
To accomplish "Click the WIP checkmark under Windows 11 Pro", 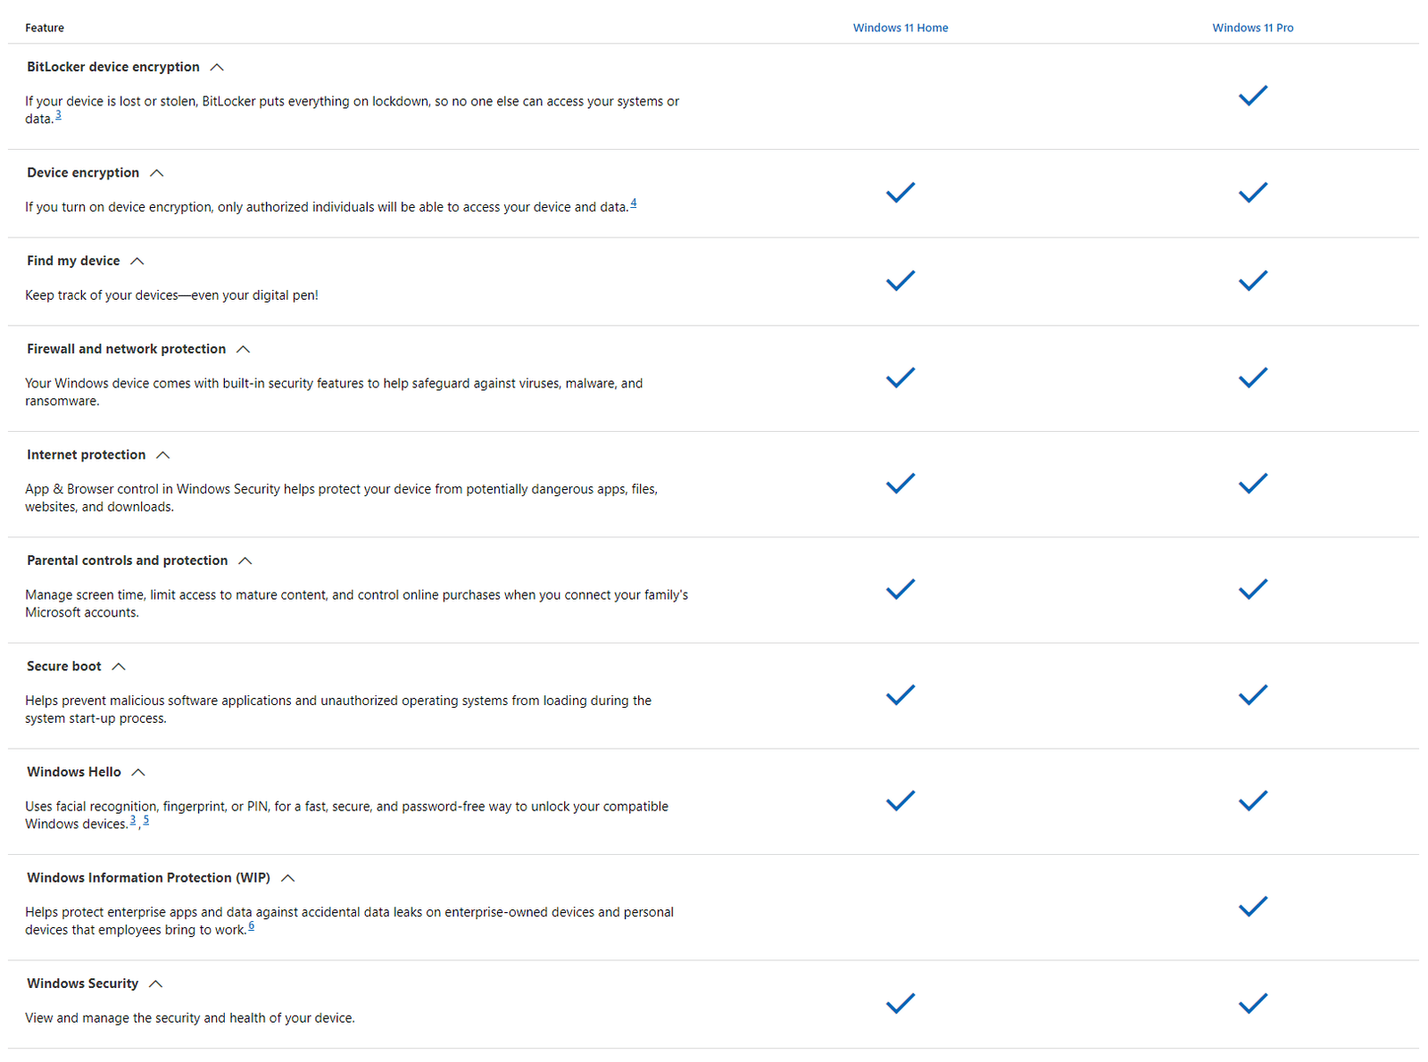I will click(x=1253, y=906).
